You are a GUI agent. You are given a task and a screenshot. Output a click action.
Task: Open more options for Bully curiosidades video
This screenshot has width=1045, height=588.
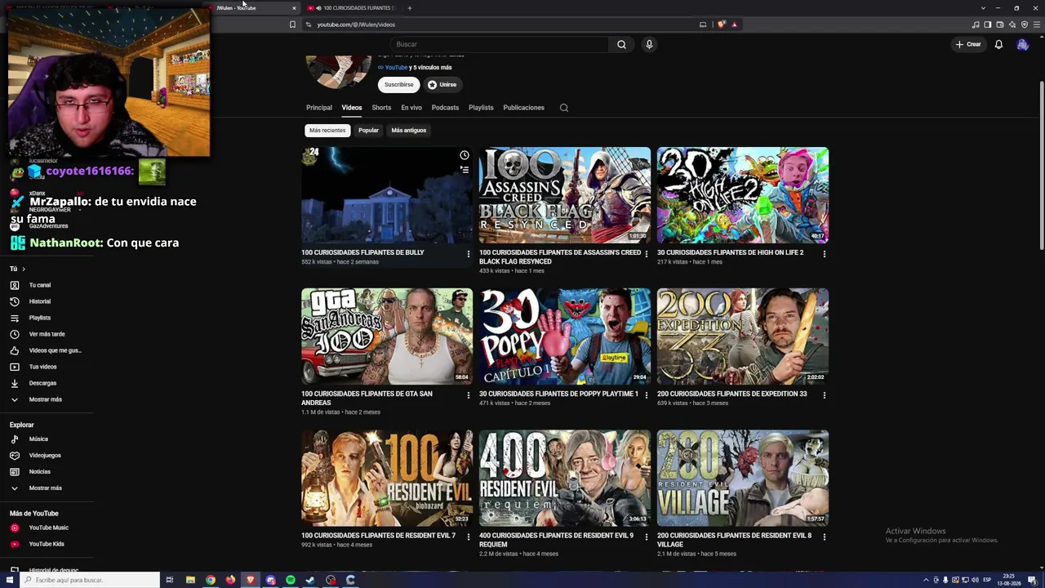[468, 254]
